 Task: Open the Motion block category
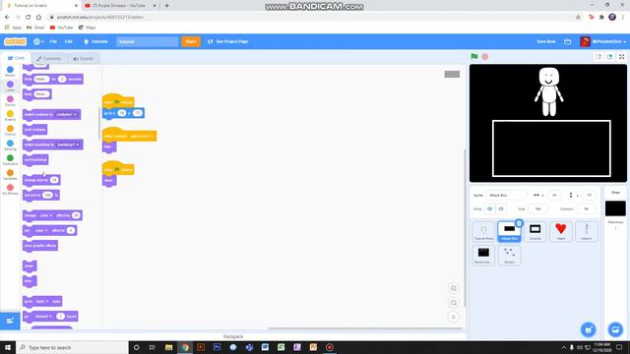[10, 72]
